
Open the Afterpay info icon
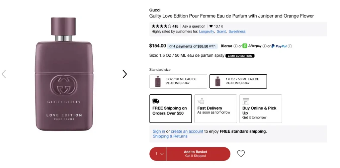(264, 46)
